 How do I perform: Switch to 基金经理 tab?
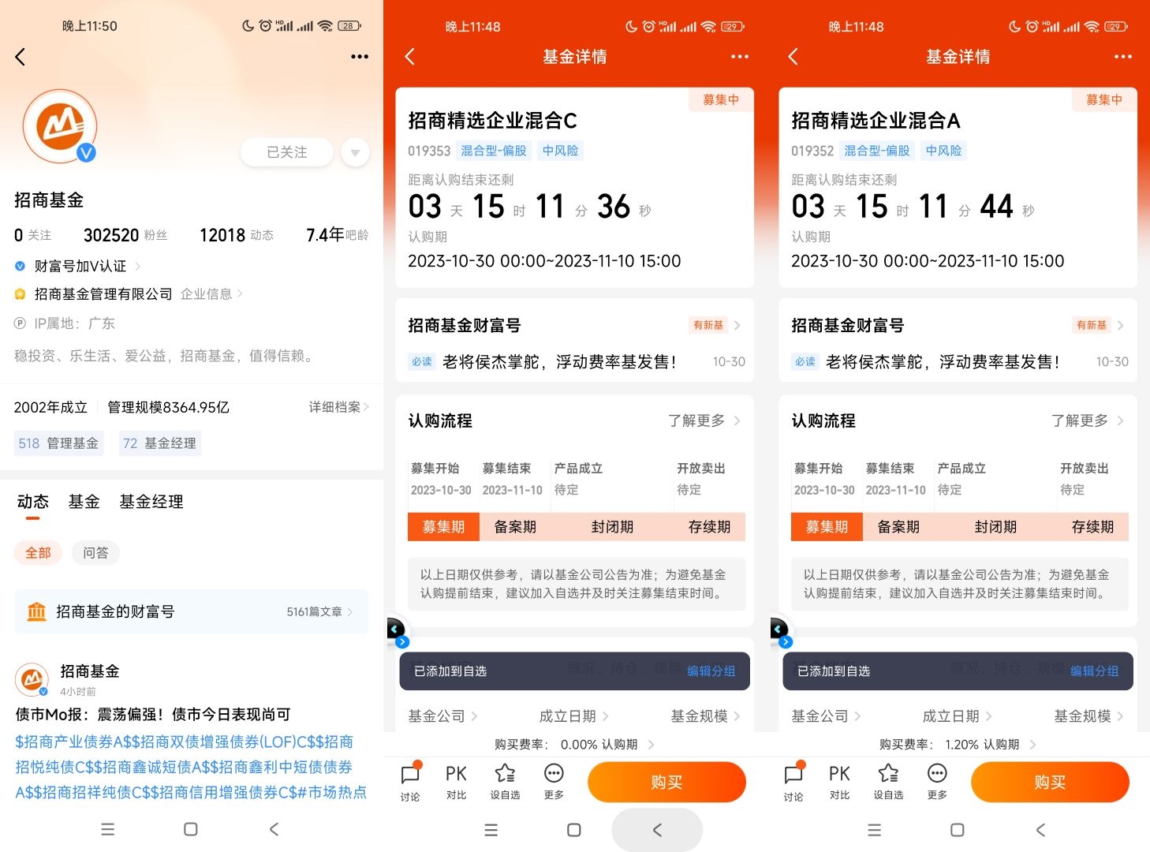pyautogui.click(x=151, y=502)
